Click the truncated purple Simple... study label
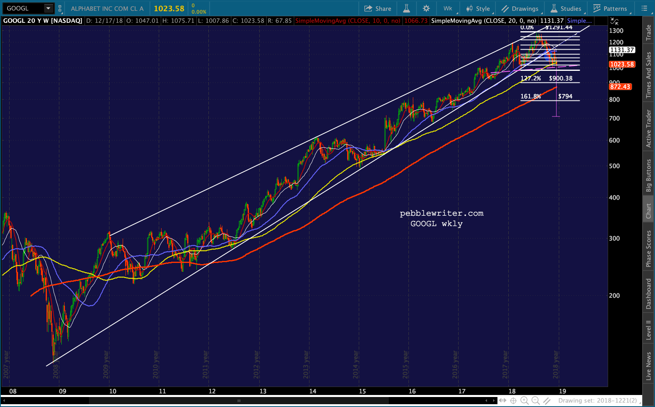 (x=579, y=21)
